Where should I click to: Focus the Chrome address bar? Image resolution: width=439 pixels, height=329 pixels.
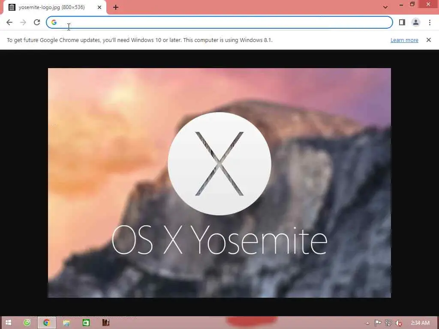219,22
